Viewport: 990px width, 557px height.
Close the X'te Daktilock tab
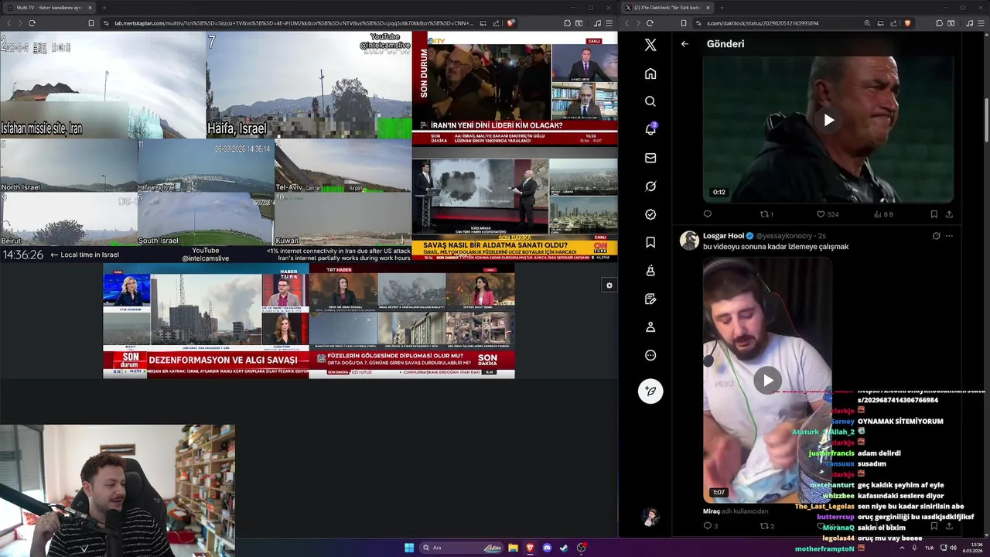coord(708,8)
